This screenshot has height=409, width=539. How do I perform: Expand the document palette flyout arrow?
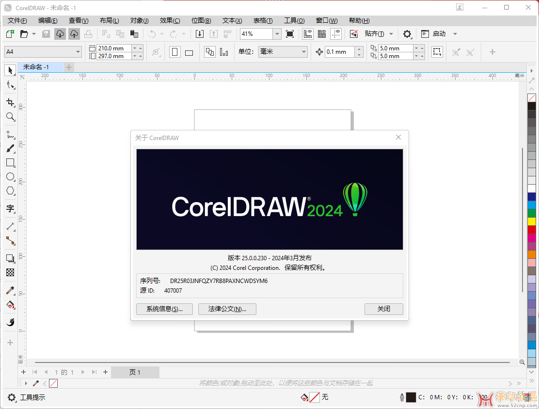pos(26,383)
